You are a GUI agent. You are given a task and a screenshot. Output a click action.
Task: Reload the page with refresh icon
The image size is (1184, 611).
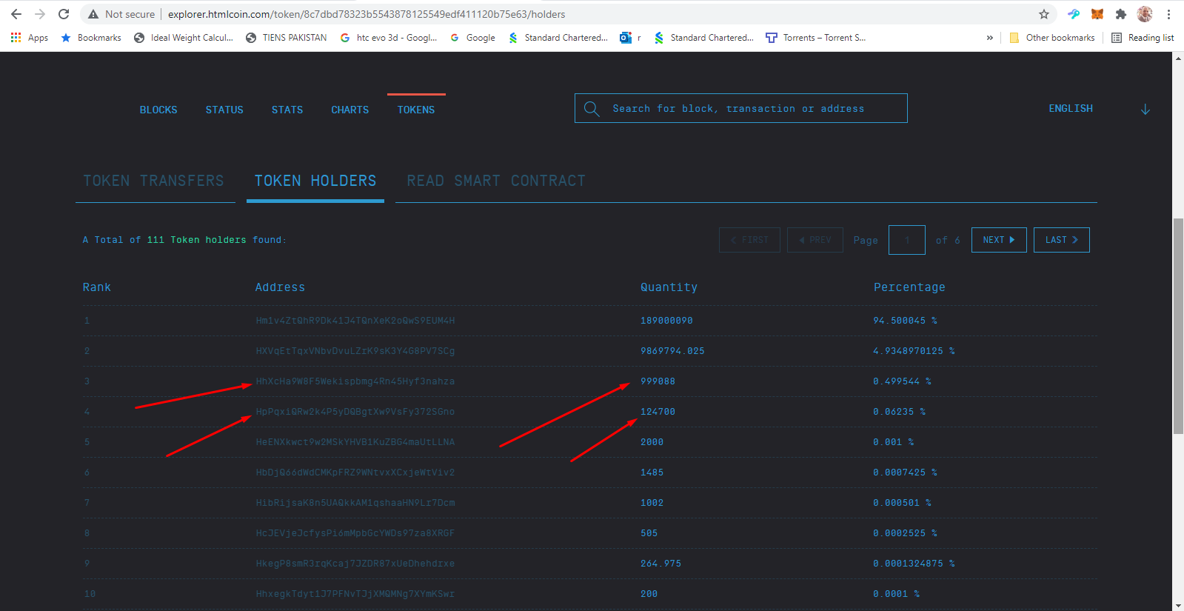tap(64, 14)
